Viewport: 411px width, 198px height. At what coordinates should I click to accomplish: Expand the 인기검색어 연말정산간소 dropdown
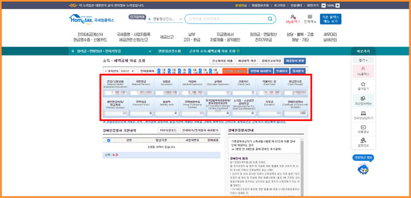click(x=181, y=19)
